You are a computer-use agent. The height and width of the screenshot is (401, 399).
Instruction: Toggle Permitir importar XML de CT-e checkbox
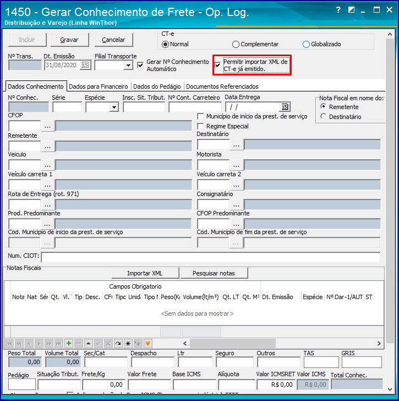click(x=217, y=65)
